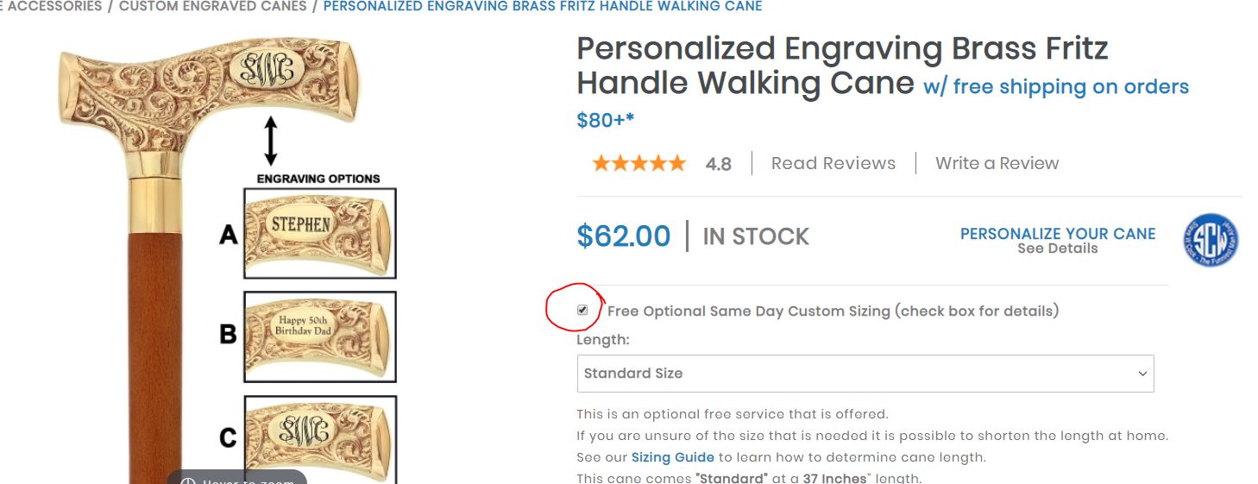Open Personalized Engraving Brass Fritz breadcrumb link
This screenshot has height=484, width=1258.
coord(543,6)
